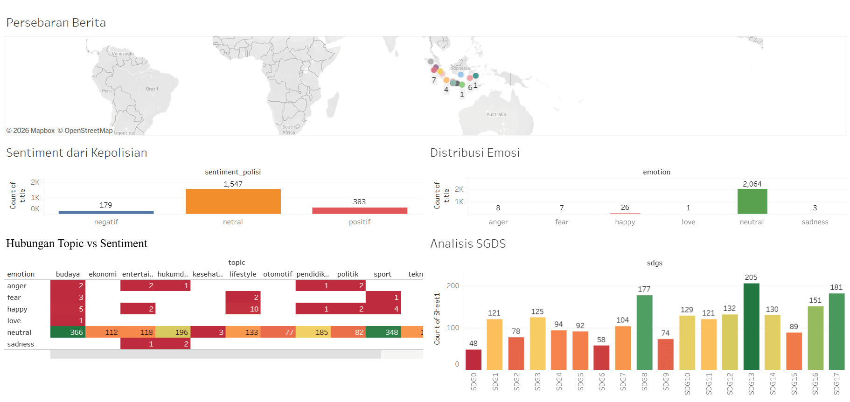Select the SDG0 bar valued 48

coord(474,360)
